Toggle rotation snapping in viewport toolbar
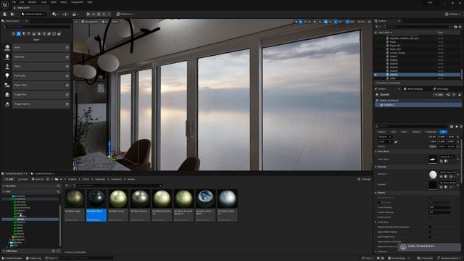This screenshot has height=261, width=464. pos(336,22)
